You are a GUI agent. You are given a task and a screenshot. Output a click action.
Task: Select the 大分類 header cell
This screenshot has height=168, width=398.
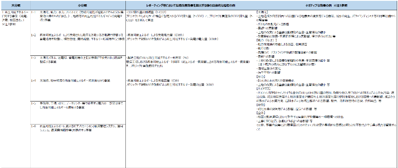click(x=15, y=5)
